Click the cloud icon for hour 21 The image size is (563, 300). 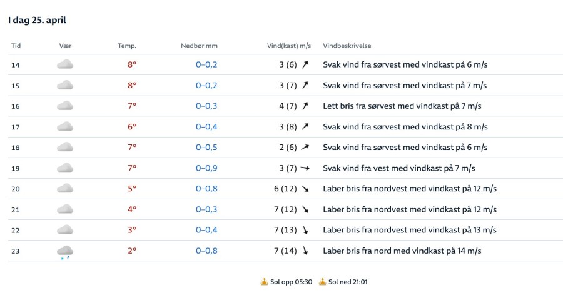(x=65, y=209)
